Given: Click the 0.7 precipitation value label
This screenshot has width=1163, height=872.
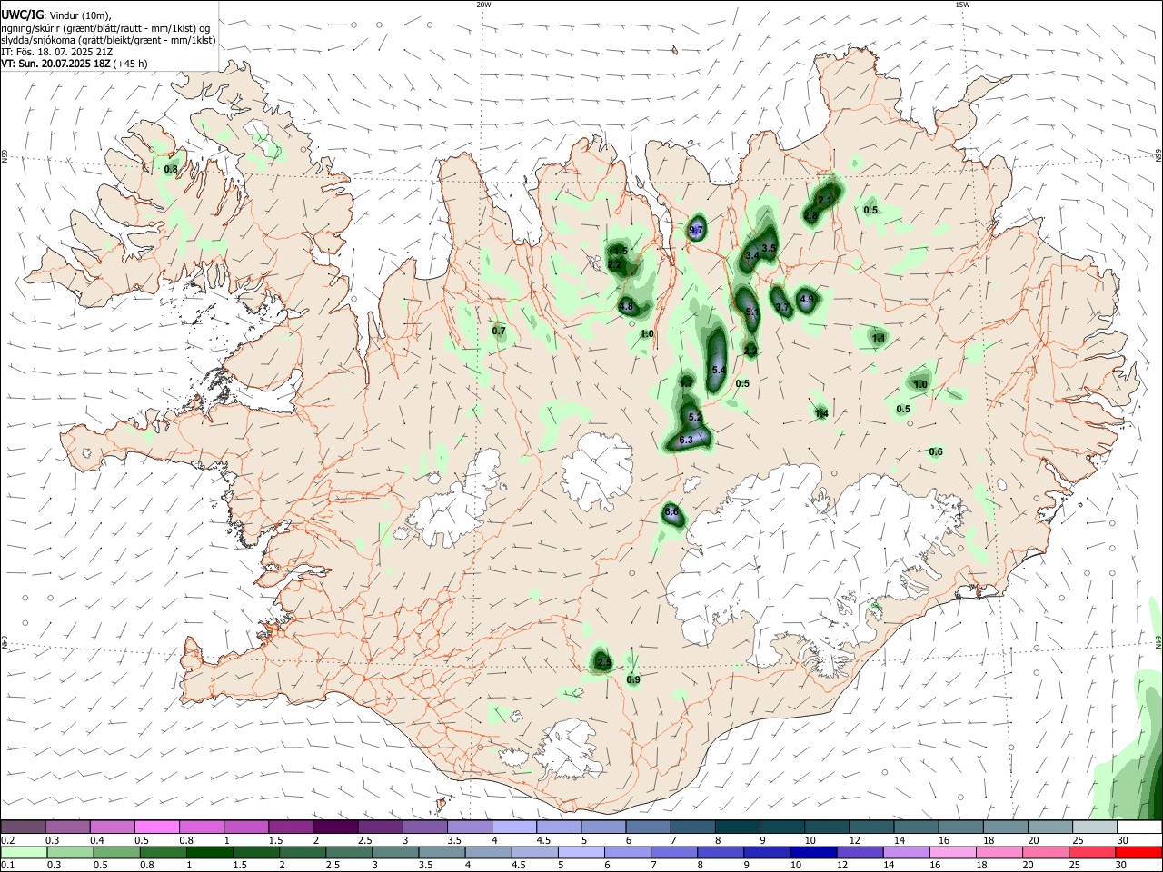Looking at the screenshot, I should 499,331.
